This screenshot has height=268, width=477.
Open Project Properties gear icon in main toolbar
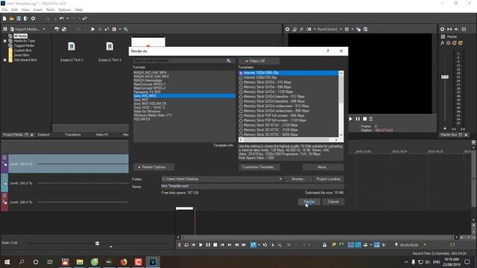(x=33, y=19)
